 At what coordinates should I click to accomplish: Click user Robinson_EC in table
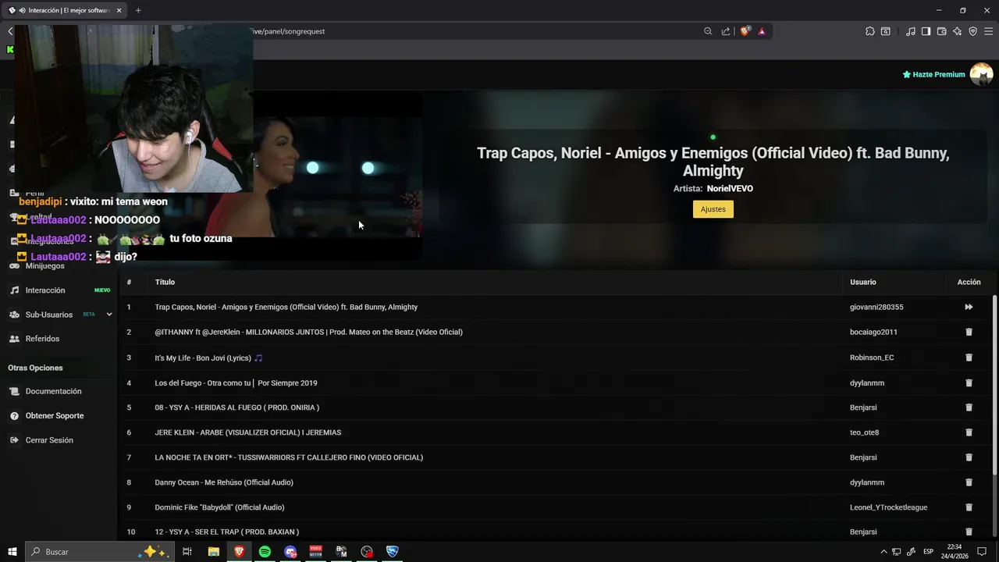(x=872, y=357)
